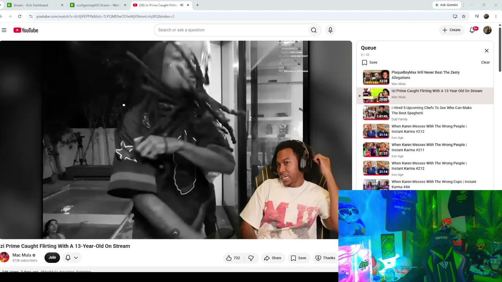
Task: Click the main video player area
Action: click(x=176, y=140)
